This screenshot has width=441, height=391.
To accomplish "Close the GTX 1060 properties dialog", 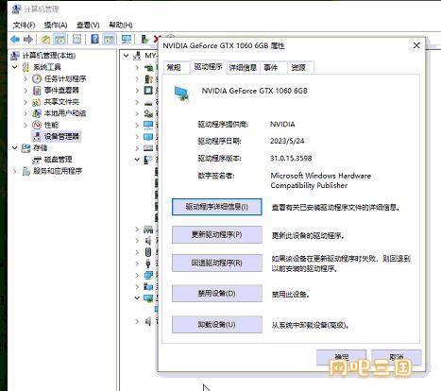I will (x=416, y=45).
